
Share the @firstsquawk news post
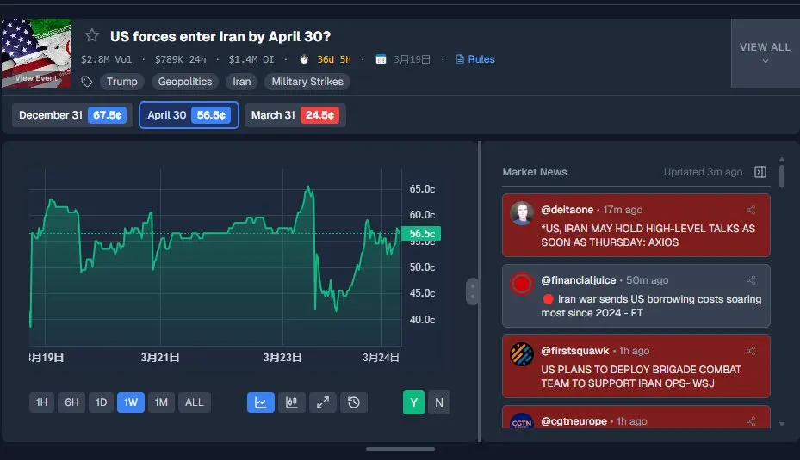[751, 351]
